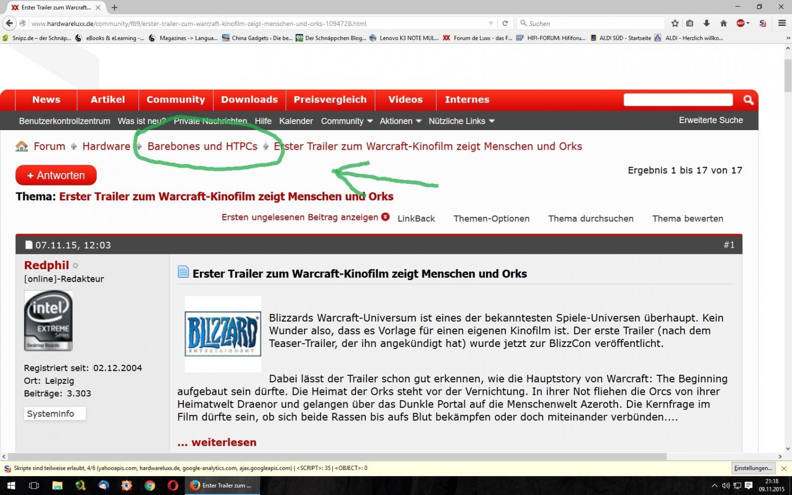Launch Opera browser from taskbar
The height and width of the screenshot is (495, 792).
tap(173, 486)
